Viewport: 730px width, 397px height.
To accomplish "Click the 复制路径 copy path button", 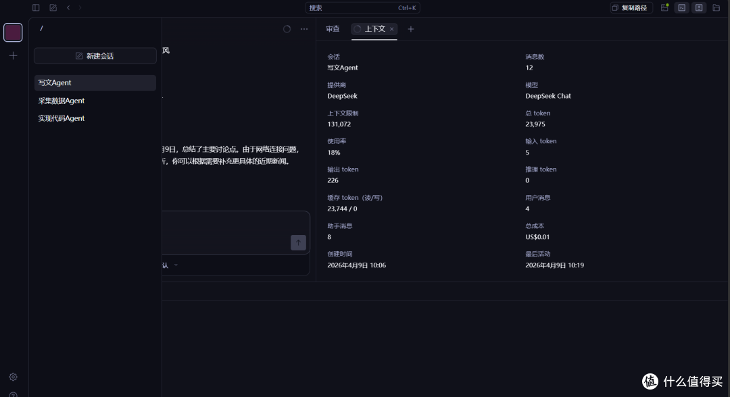I will [x=631, y=8].
